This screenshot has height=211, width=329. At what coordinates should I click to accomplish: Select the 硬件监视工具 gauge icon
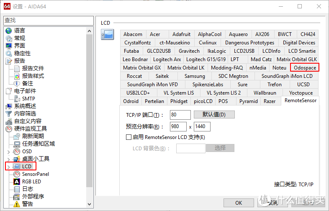click(9, 129)
